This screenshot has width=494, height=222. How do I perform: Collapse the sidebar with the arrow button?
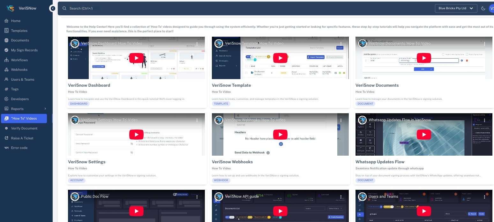tap(53, 9)
